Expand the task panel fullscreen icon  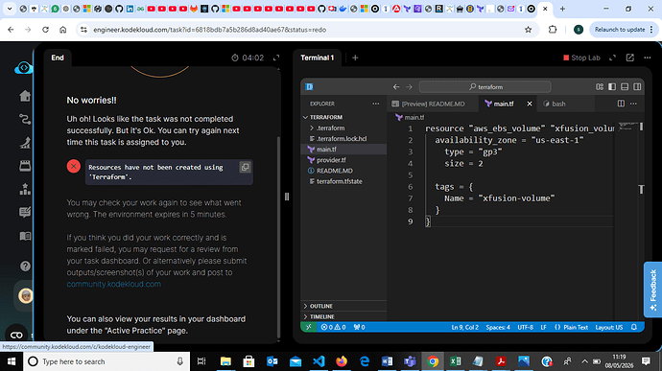(x=276, y=58)
